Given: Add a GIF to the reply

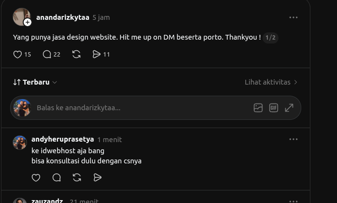Looking at the screenshot, I should 273,108.
